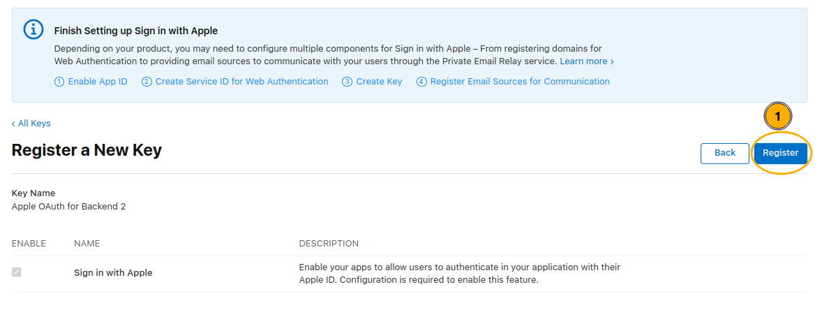Go back to All Keys
Screen dimensions: 822x324
click(31, 124)
